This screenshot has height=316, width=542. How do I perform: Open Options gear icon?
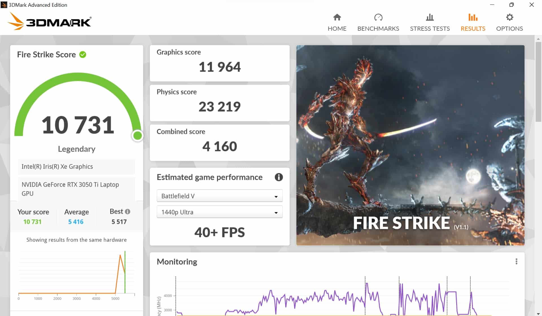(509, 17)
